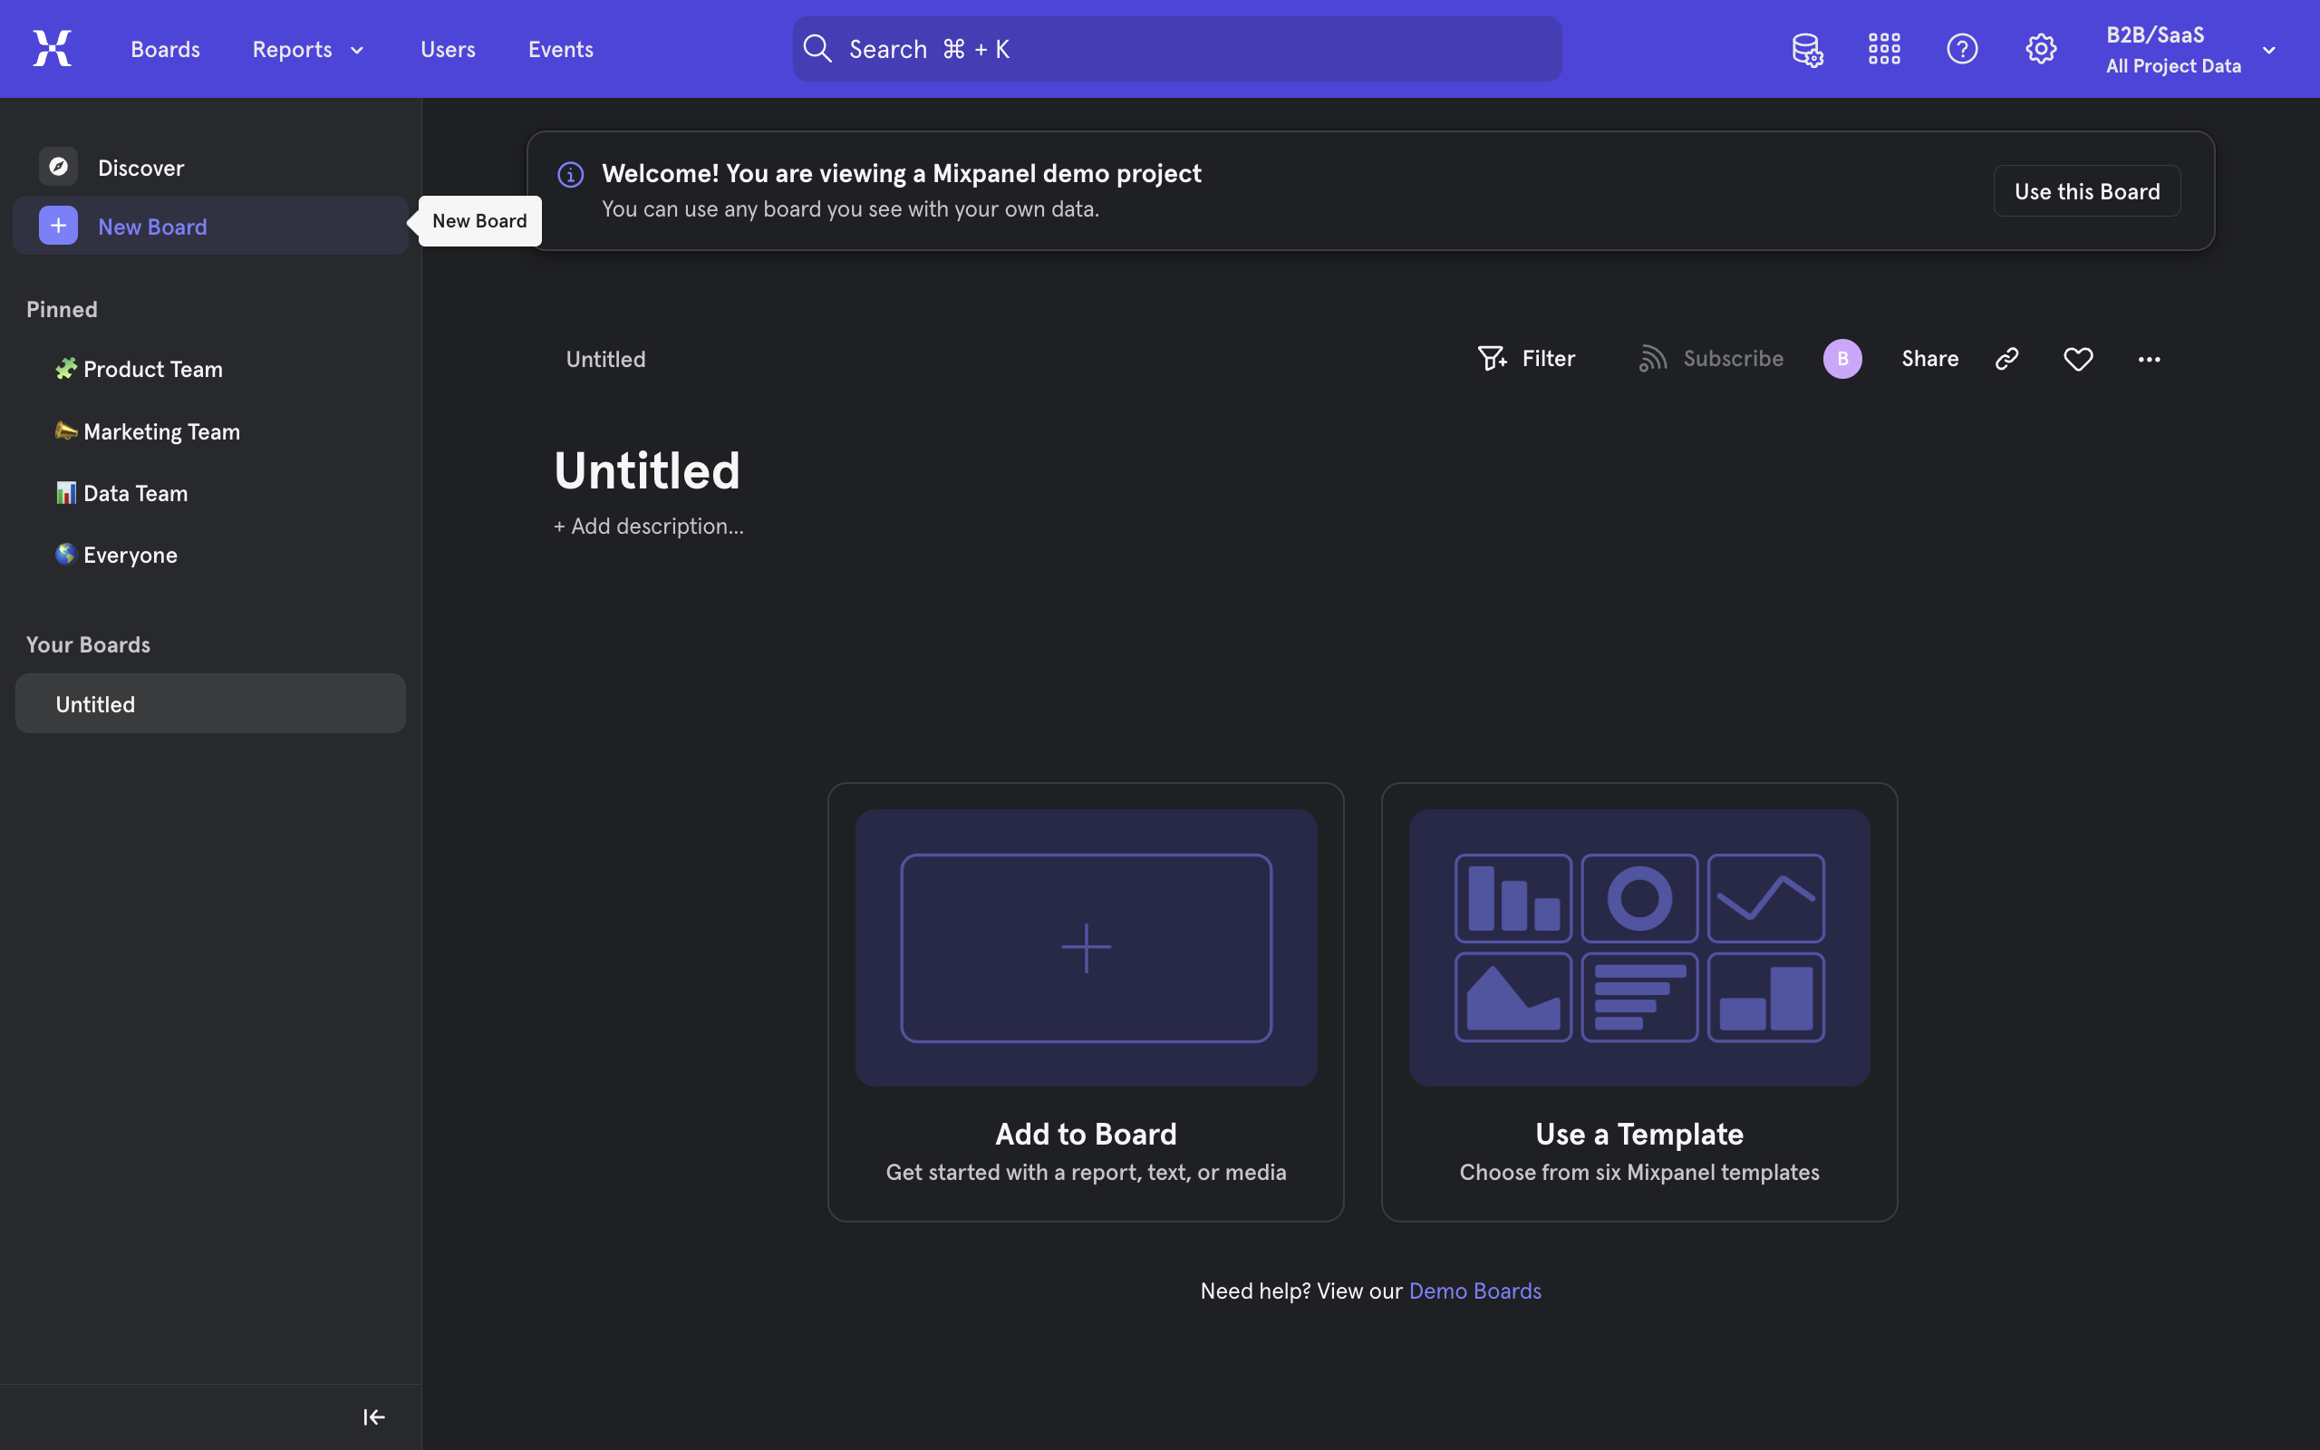The image size is (2320, 1450).
Task: Click the Mixpanel logo icon
Action: [x=52, y=48]
